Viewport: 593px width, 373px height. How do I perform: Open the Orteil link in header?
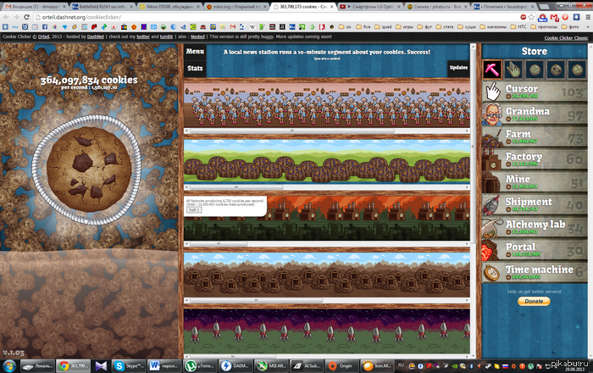tap(43, 36)
